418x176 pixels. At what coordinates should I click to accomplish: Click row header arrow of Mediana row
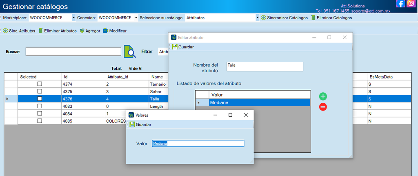(202, 102)
